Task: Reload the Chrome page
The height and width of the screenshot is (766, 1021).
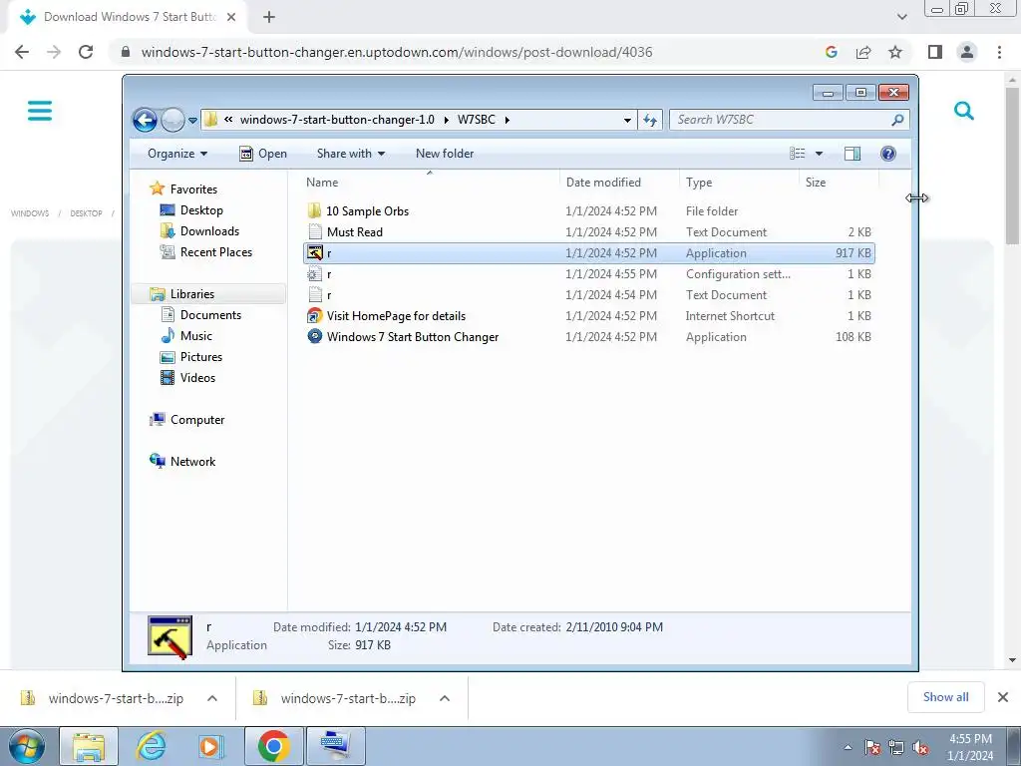Action: (x=86, y=52)
